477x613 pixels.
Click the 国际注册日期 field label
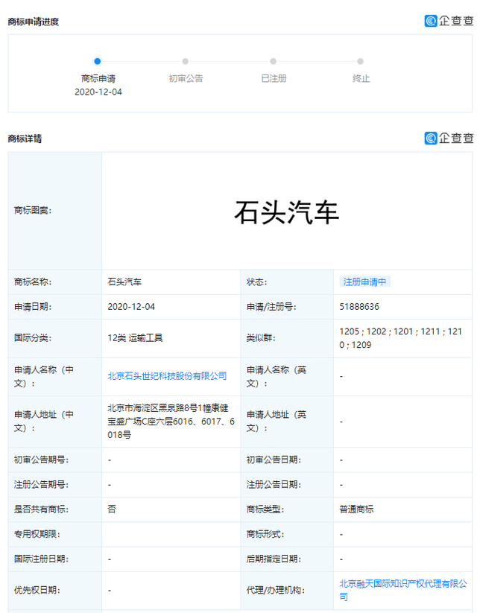42,559
